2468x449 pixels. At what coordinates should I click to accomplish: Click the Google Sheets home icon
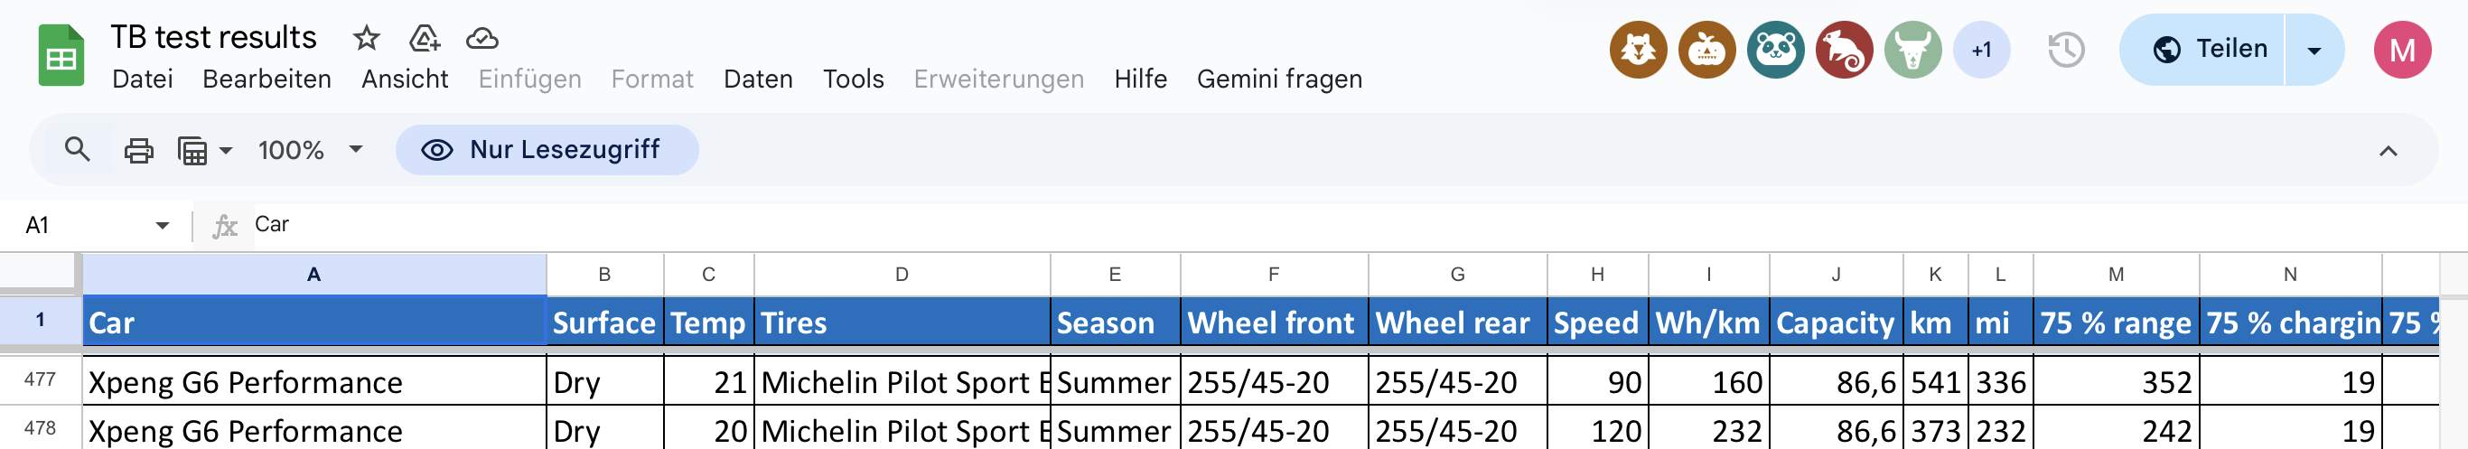[x=61, y=57]
